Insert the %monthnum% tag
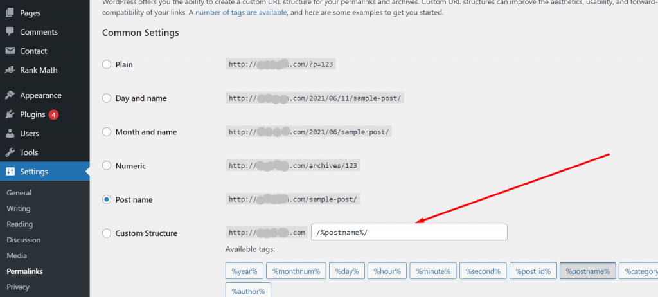Screen dimensions: 658x297 tap(296, 271)
